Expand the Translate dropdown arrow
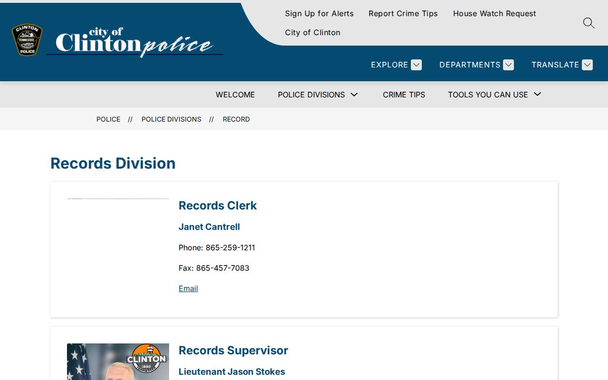This screenshot has height=380, width=608. tap(587, 65)
